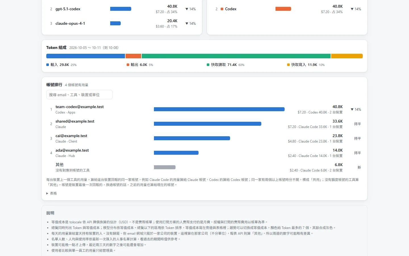The height and width of the screenshot is (256, 409).
Task: Click the usage bar for shared@example.test
Action: point(208,124)
